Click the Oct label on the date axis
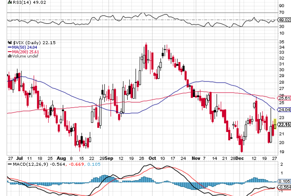Screen dimensions: 291x196 [152, 158]
